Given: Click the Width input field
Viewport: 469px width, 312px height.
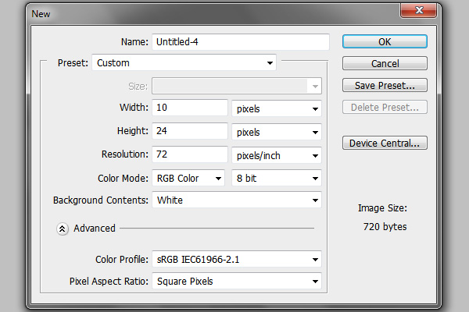Looking at the screenshot, I should click(190, 108).
